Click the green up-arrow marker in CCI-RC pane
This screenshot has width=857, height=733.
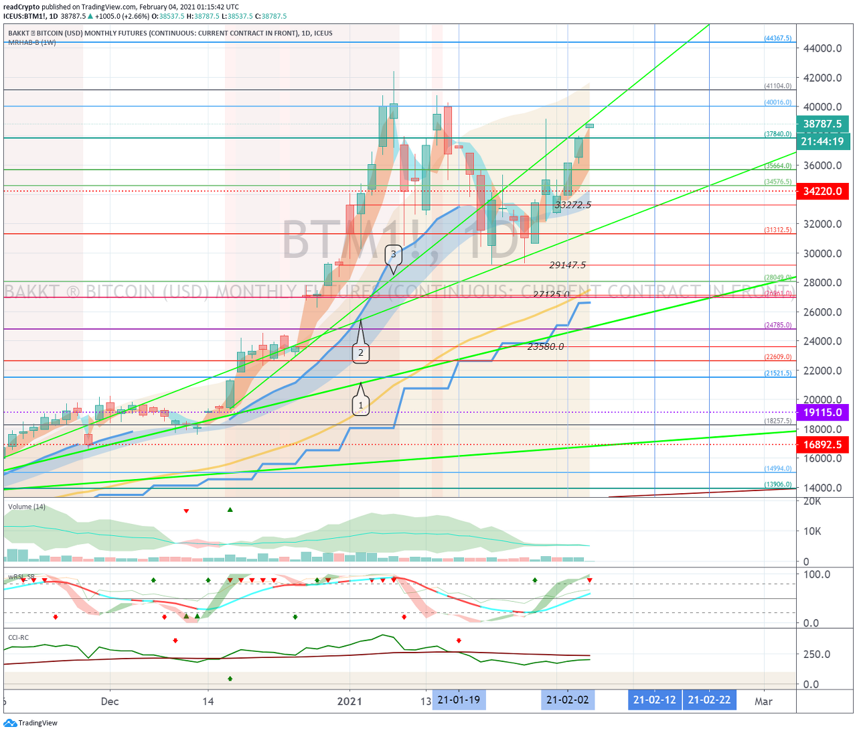[x=230, y=679]
